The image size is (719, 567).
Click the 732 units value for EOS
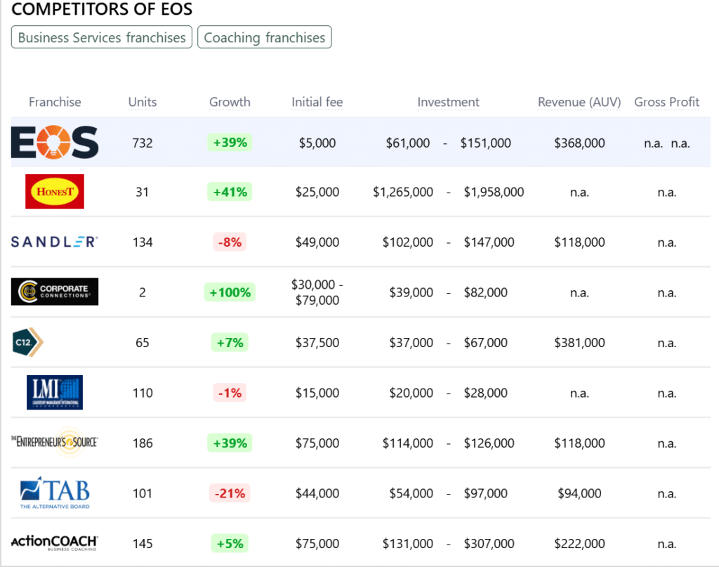pos(143,143)
